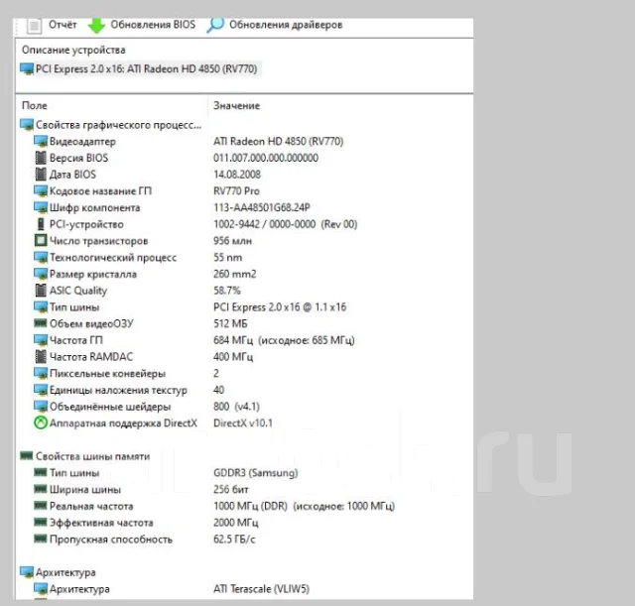This screenshot has width=635, height=606.
Task: Select ASIC Quality value 58.7%
Action: pos(227,291)
